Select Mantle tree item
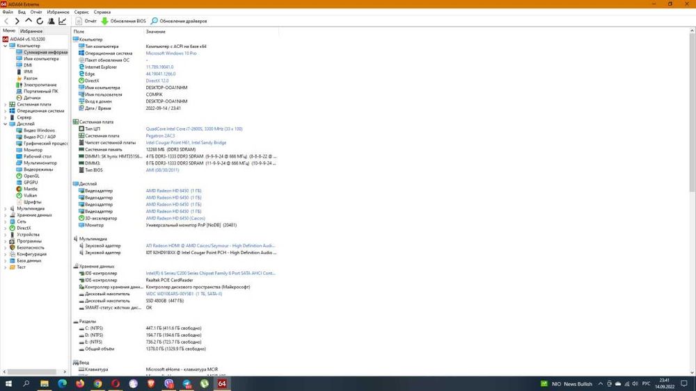 (x=30, y=189)
